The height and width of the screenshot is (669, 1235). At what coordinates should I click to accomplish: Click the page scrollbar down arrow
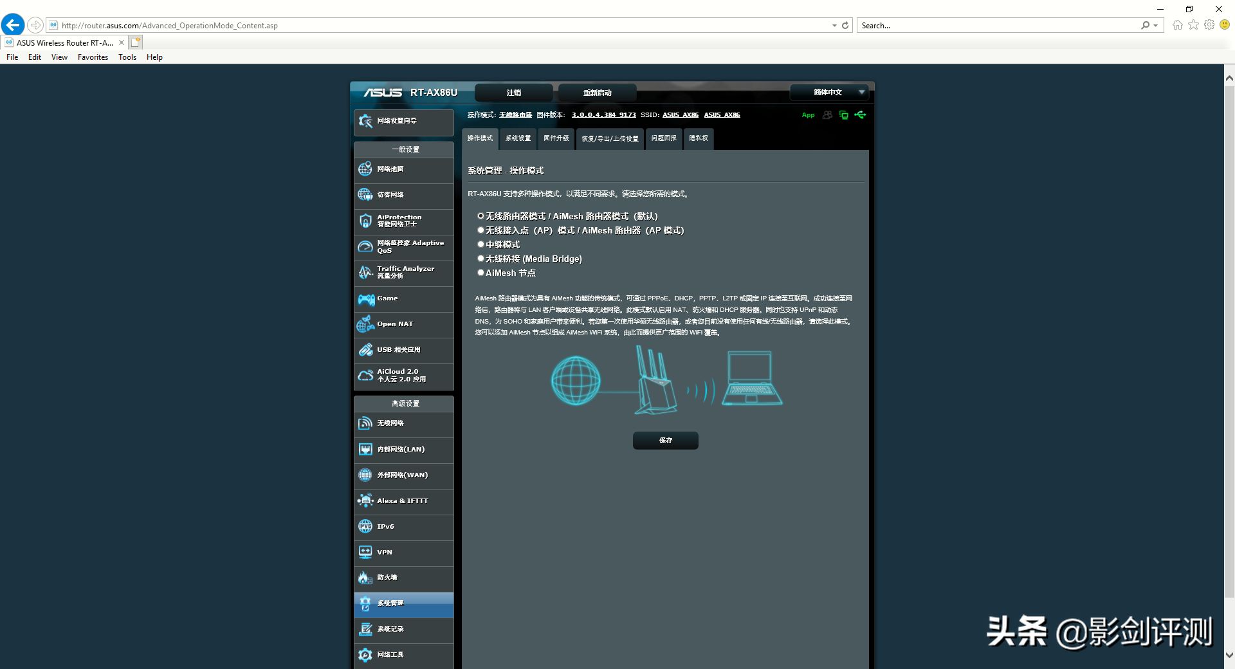point(1229,655)
